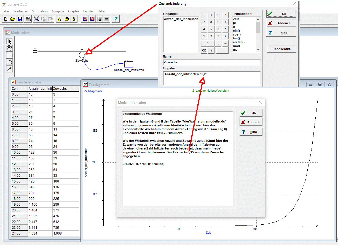Pick the curved arrow connector tool
The width and height of the screenshot is (338, 245).
tap(10, 69)
